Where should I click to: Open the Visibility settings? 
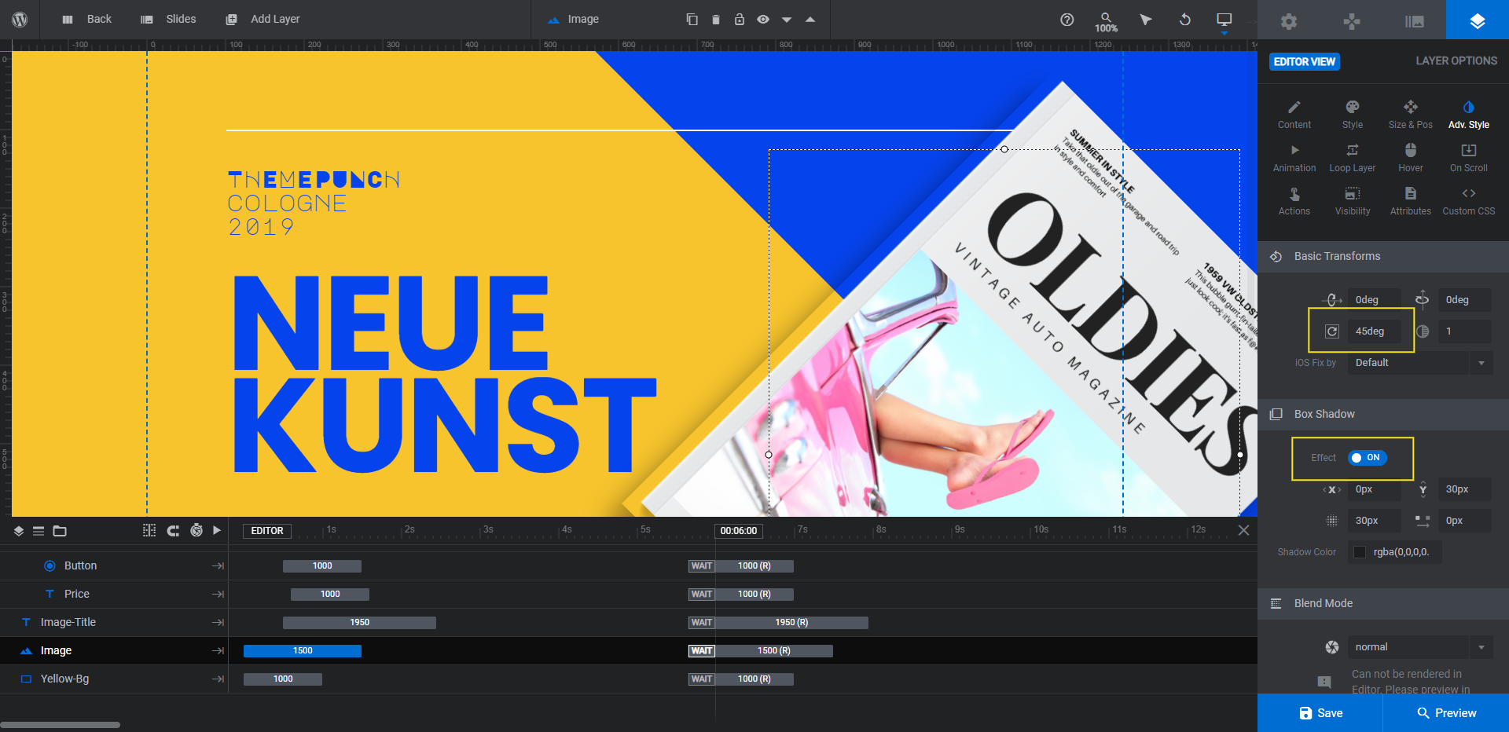point(1353,201)
